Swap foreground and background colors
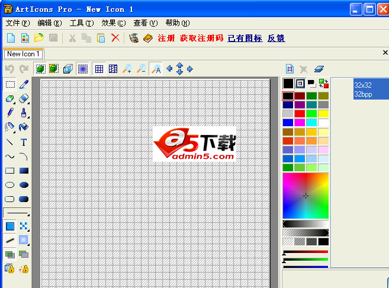This screenshot has height=288, width=389. 323,84
